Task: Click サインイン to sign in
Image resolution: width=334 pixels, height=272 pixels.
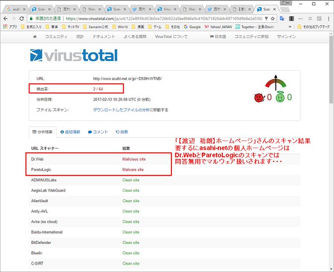Action: pyautogui.click(x=286, y=37)
